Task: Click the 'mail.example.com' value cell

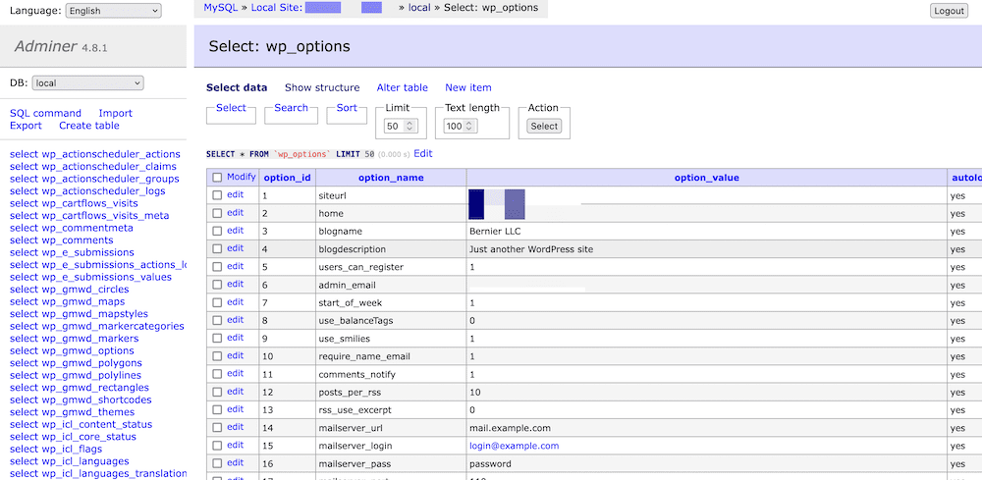Action: (706, 428)
